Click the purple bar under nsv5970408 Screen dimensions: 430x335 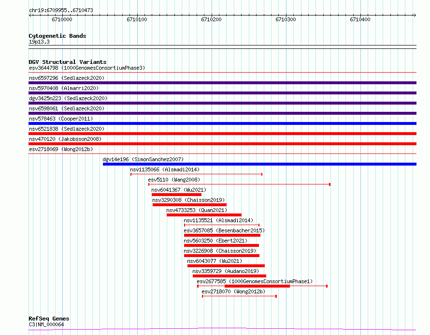[x=222, y=93]
